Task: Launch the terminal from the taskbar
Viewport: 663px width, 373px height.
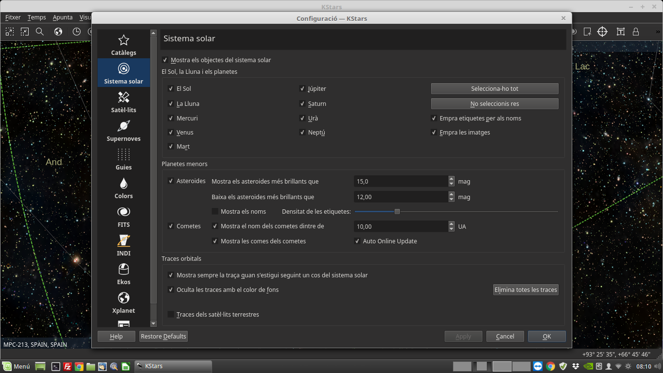Action: pyautogui.click(x=56, y=367)
